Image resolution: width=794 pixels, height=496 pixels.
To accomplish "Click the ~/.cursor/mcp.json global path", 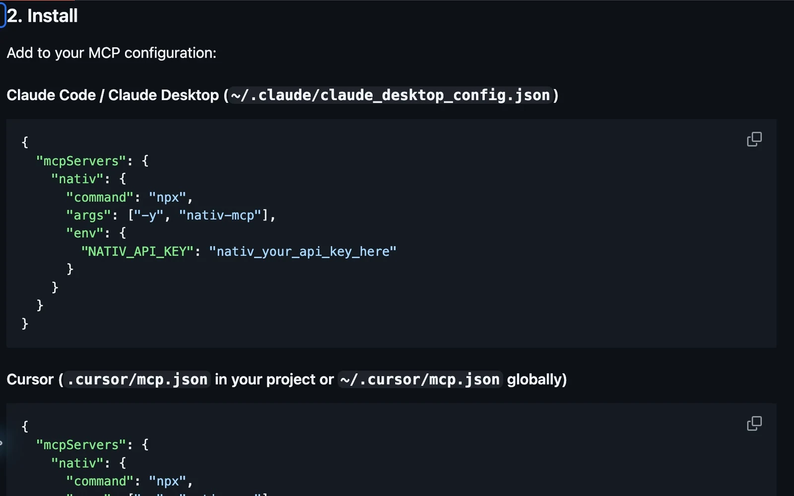I will click(420, 379).
